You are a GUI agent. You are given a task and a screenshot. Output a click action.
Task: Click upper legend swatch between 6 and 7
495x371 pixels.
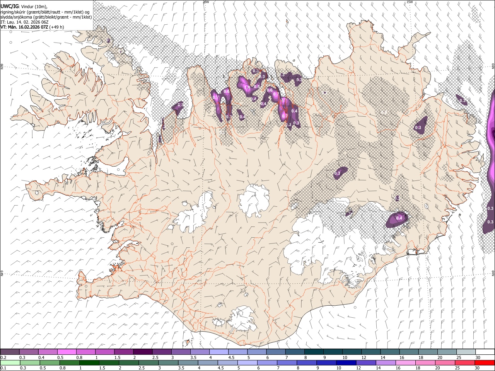(275, 352)
